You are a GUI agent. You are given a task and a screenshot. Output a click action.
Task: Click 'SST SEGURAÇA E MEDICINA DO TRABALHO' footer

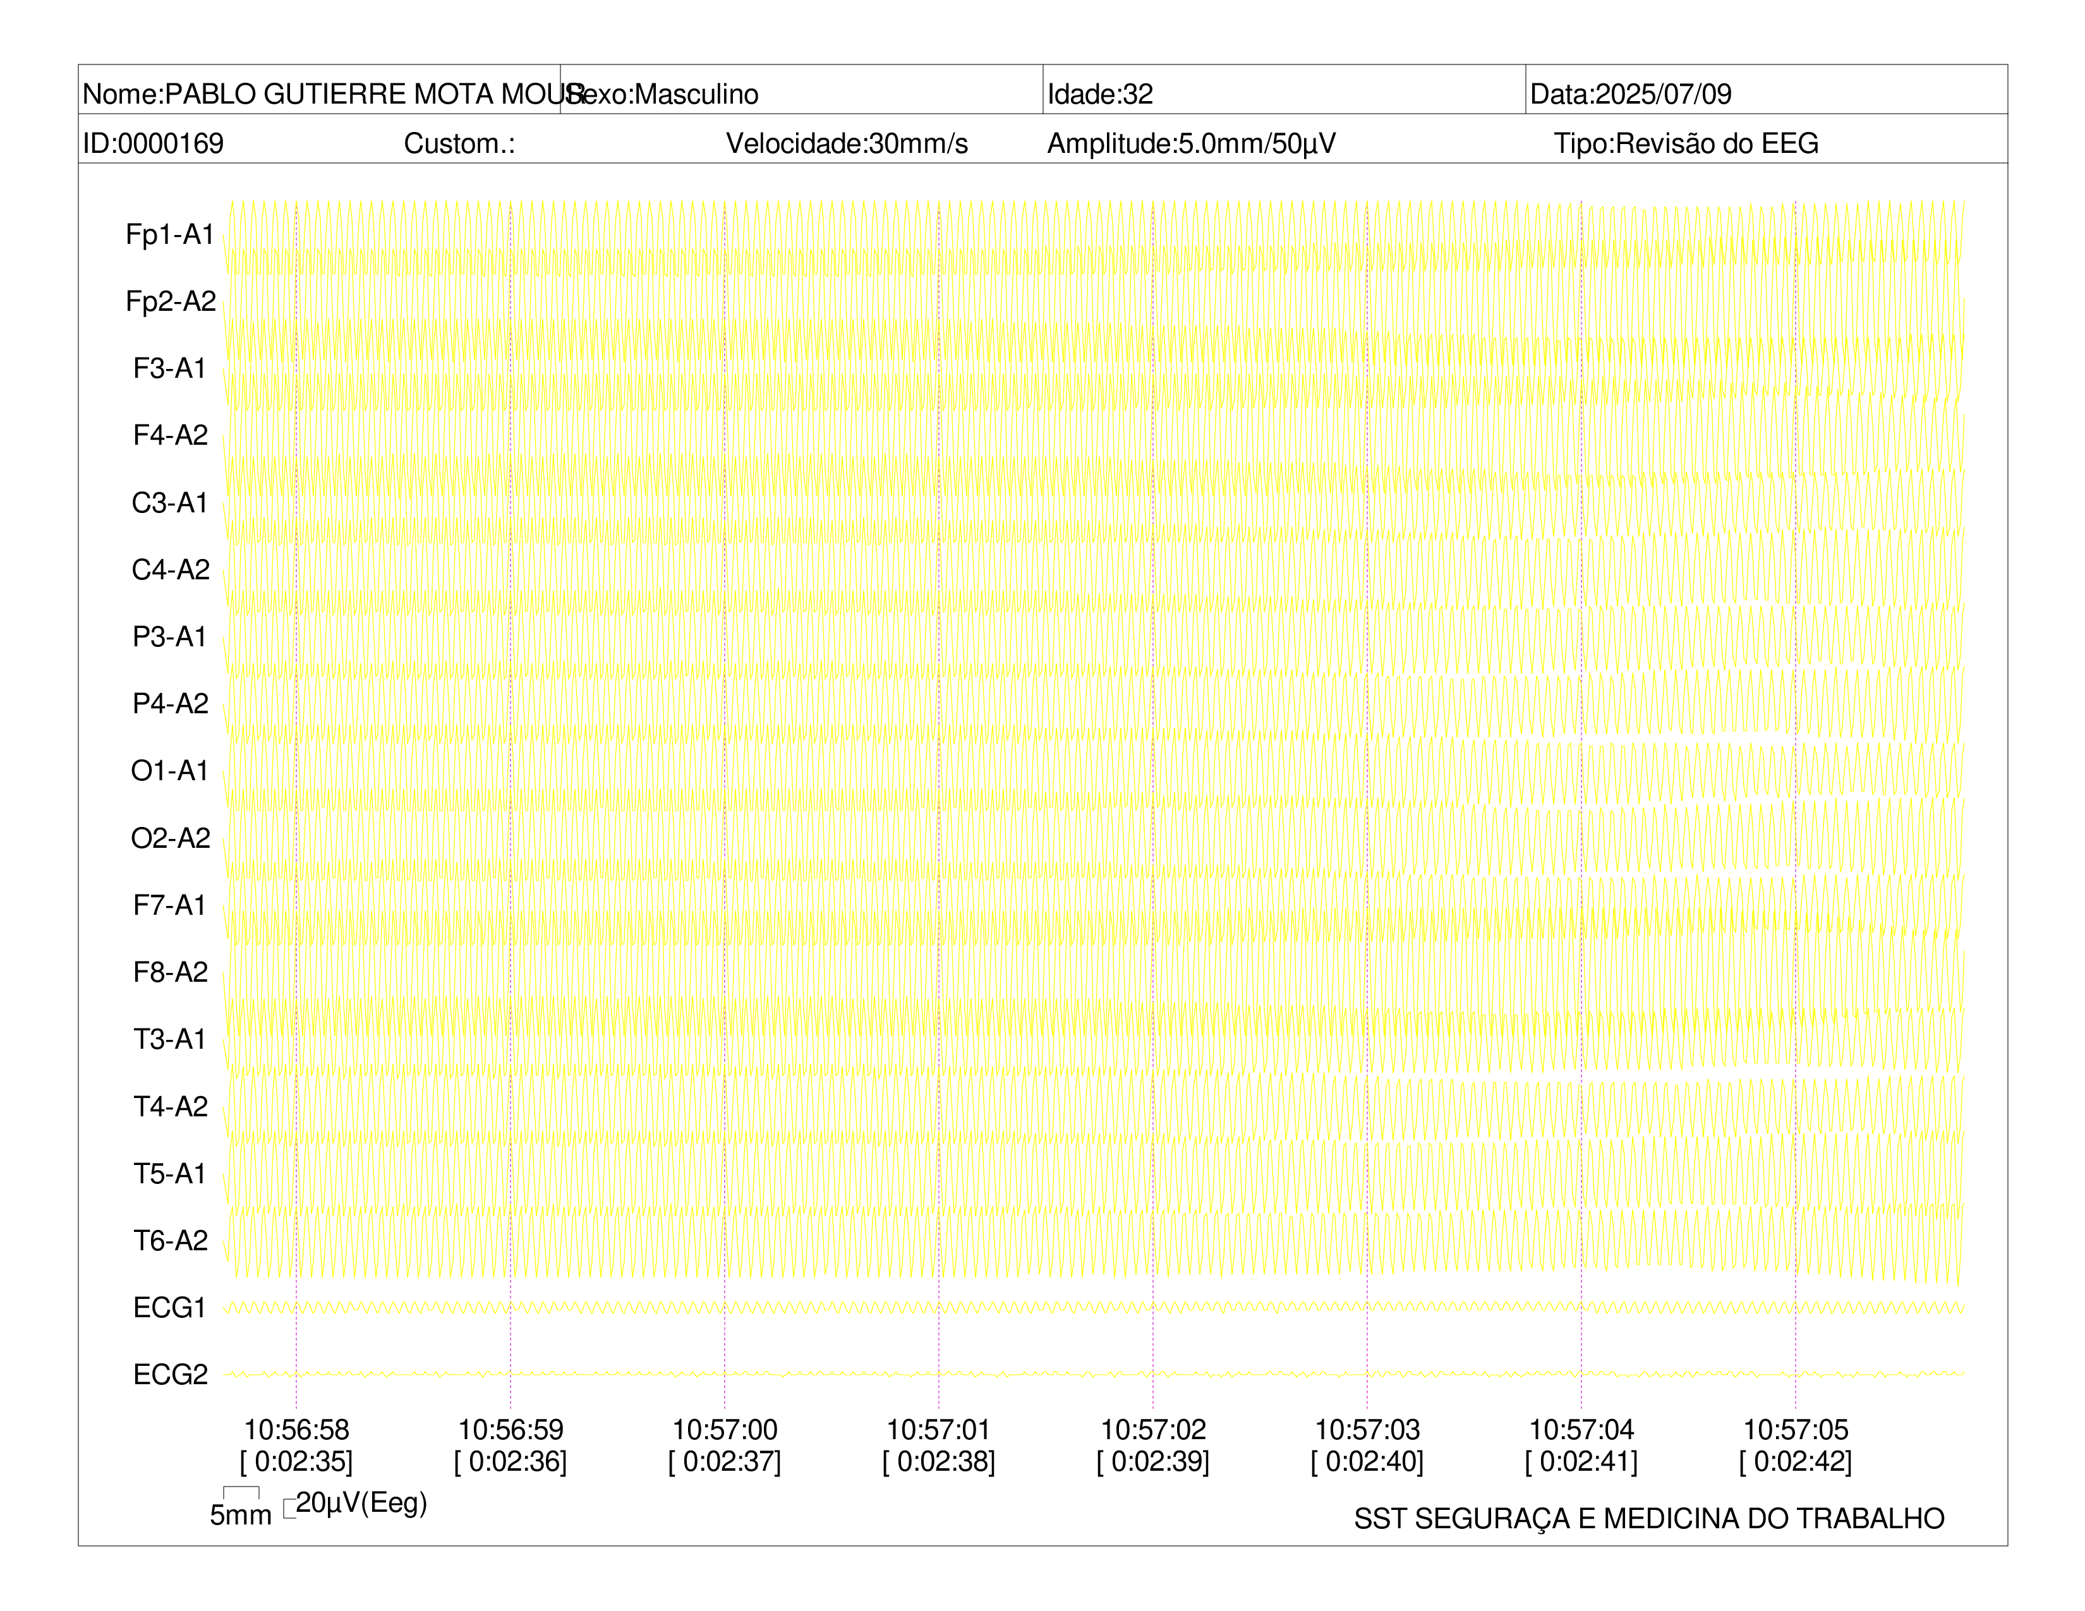1648,1518
